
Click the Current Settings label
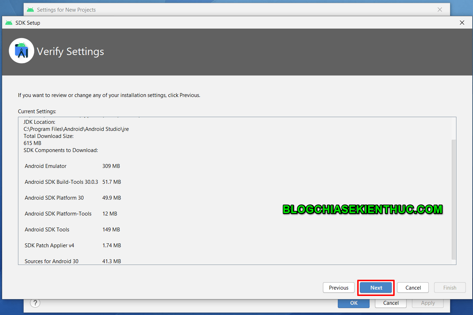pyautogui.click(x=37, y=111)
